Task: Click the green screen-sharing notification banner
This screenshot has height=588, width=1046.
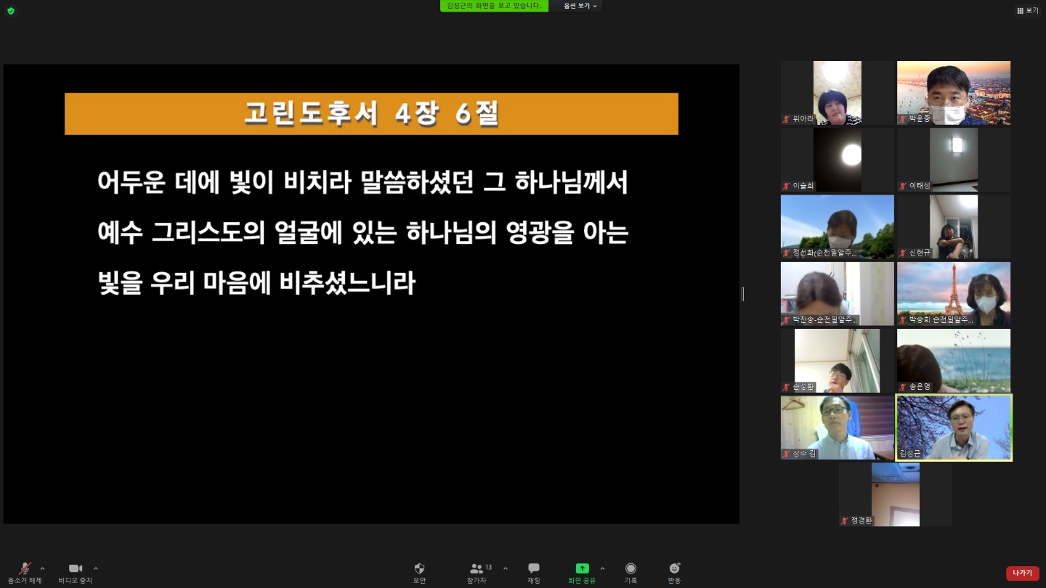Action: point(494,6)
